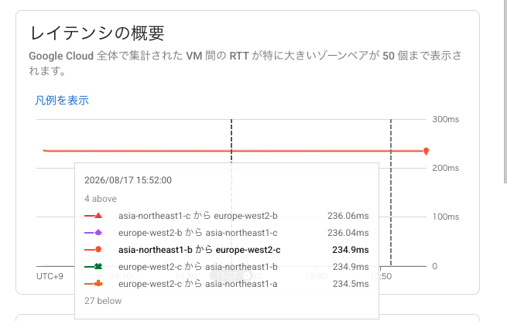Click the europe-west2-b から asia-northeast1-c entry

click(x=198, y=233)
